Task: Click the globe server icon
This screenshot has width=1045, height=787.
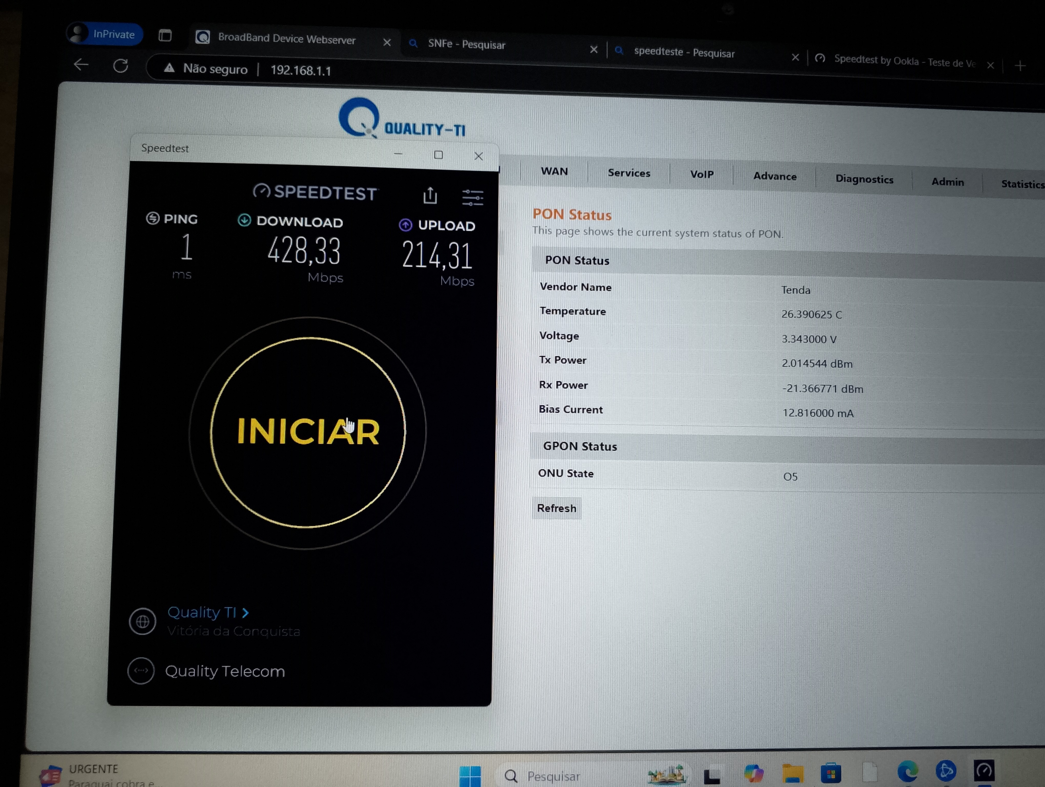Action: 142,622
